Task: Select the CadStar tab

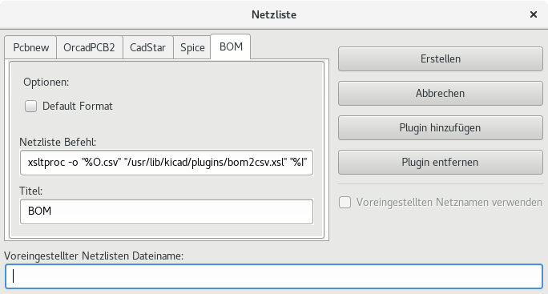Action: click(148, 47)
